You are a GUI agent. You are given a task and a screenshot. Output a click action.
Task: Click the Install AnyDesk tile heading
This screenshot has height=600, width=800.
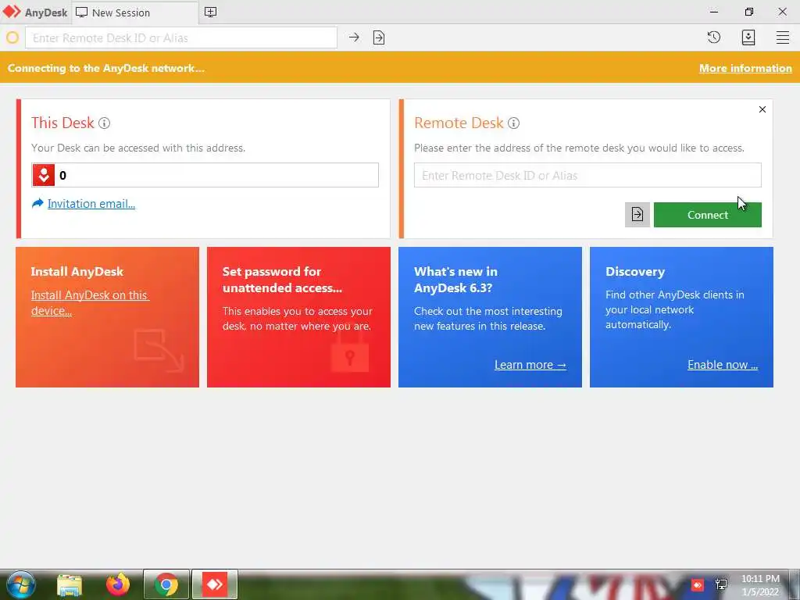tap(77, 271)
